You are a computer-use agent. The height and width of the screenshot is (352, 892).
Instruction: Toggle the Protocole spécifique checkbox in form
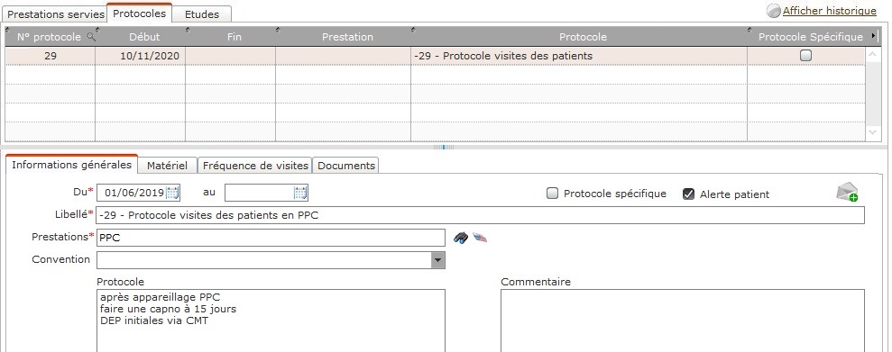click(x=552, y=194)
